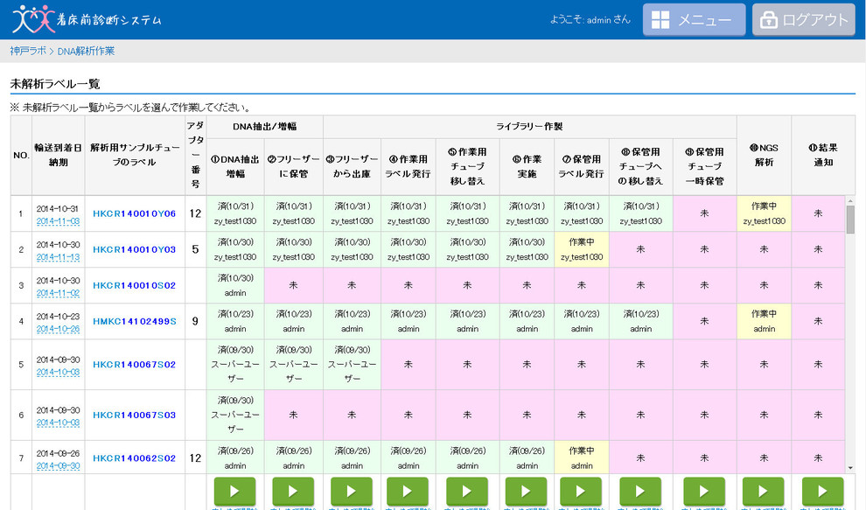Open label HKCR140010Y06
This screenshot has width=866, height=510.
134,213
